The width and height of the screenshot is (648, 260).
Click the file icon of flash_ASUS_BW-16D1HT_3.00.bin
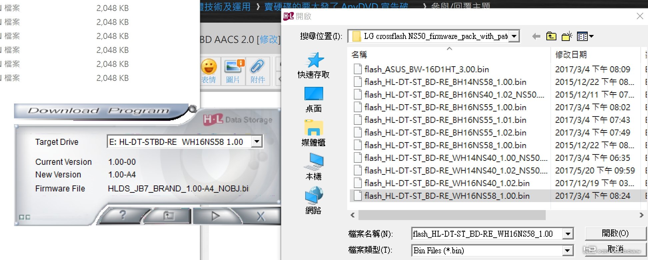coord(358,69)
